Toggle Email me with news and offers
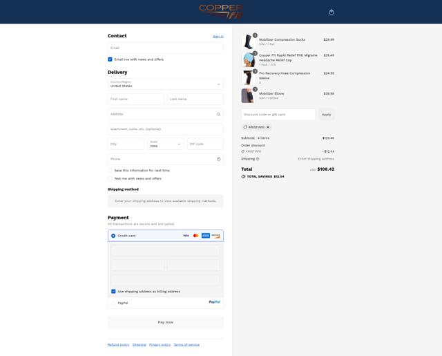The width and height of the screenshot is (442, 356). pos(110,59)
